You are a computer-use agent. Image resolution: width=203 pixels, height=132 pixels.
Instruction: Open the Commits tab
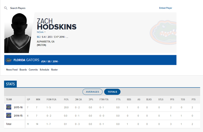pos(33,70)
